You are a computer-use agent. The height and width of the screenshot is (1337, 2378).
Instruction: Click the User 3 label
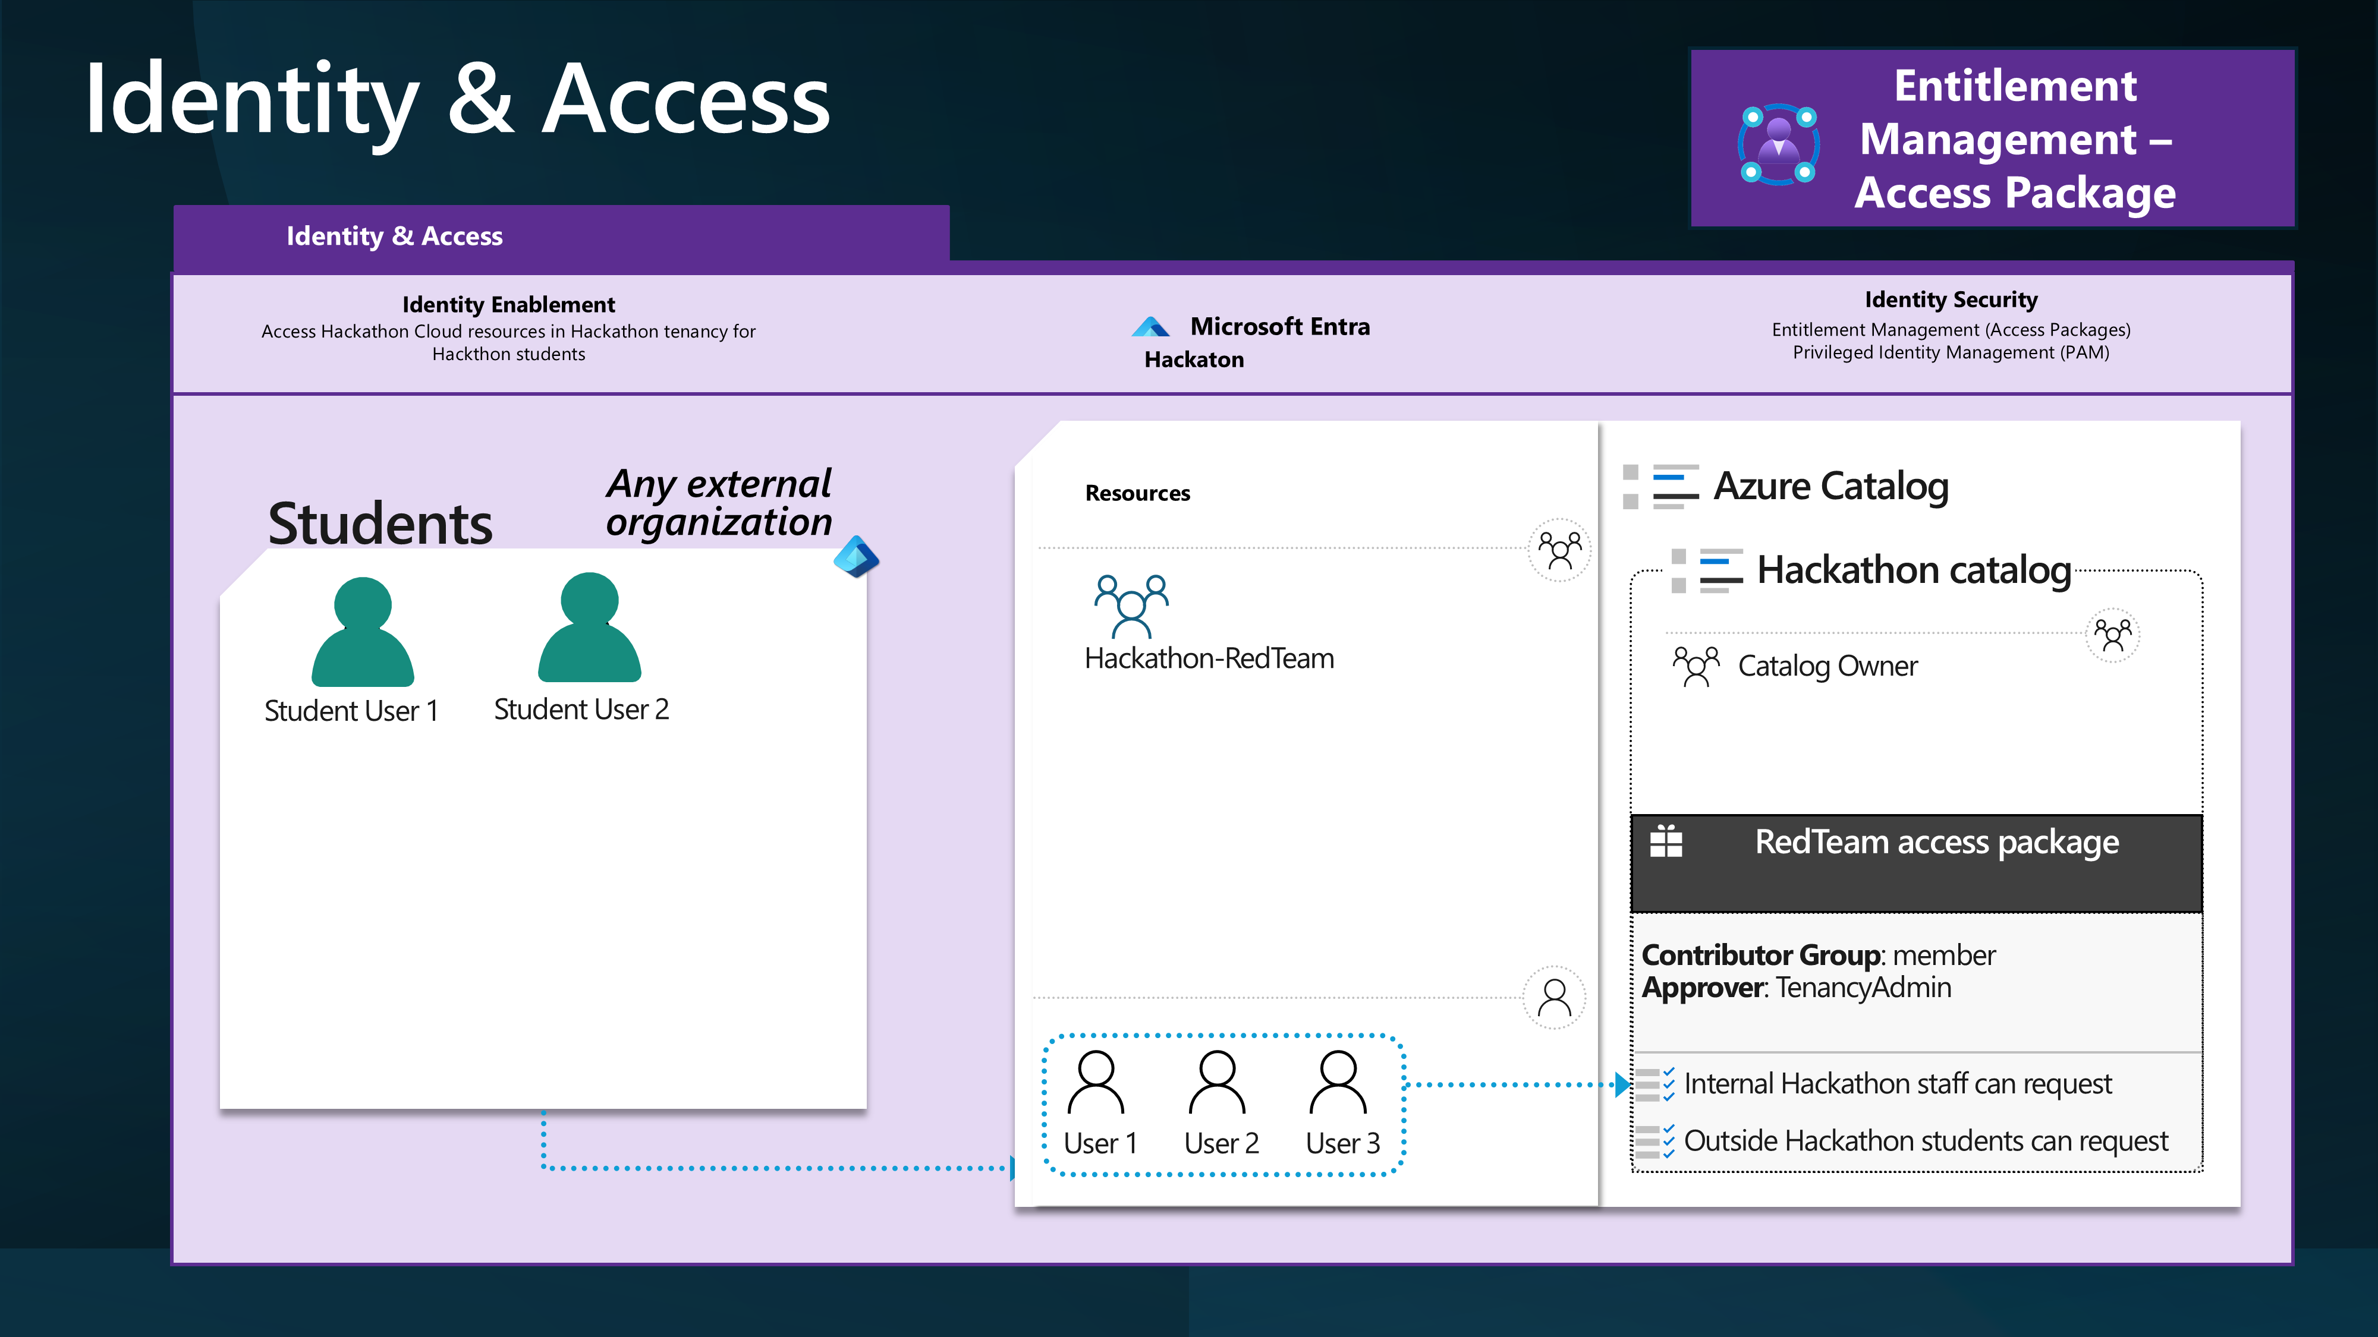[x=1342, y=1144]
